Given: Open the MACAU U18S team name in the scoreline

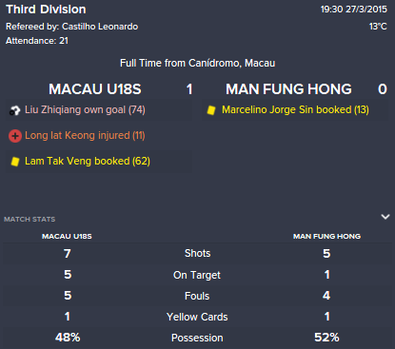Looking at the screenshot, I should [x=95, y=89].
